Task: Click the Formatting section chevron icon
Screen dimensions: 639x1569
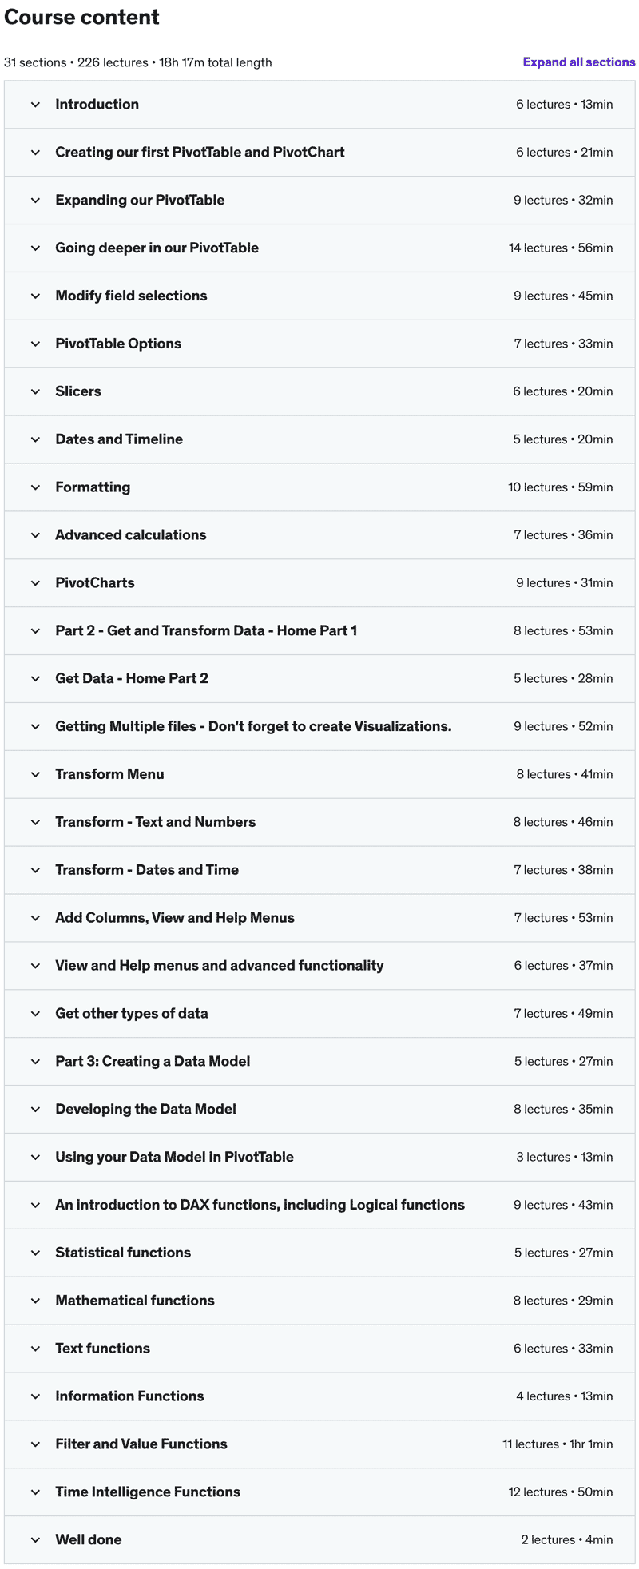Action: [35, 487]
